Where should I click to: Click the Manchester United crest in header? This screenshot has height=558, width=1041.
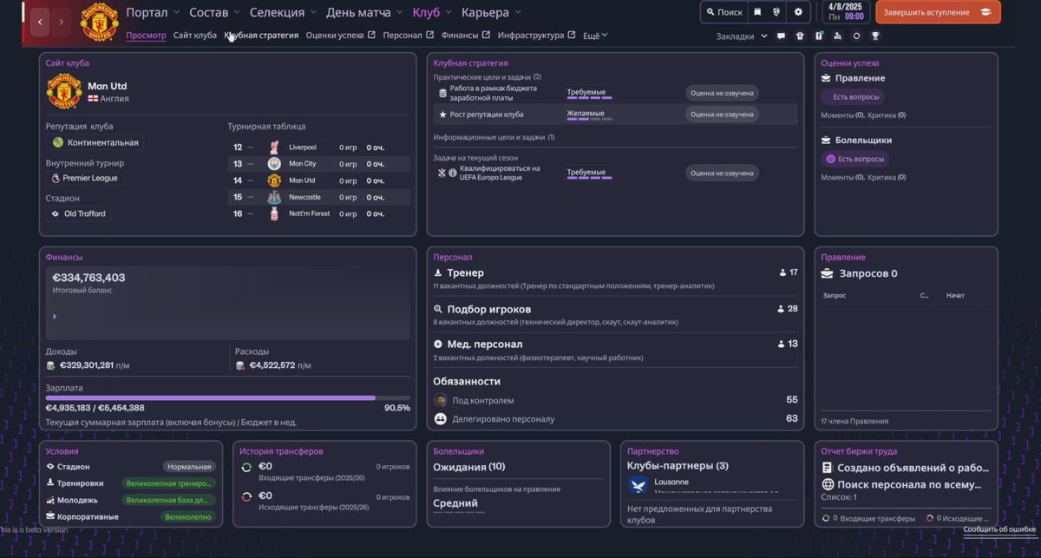(x=99, y=22)
